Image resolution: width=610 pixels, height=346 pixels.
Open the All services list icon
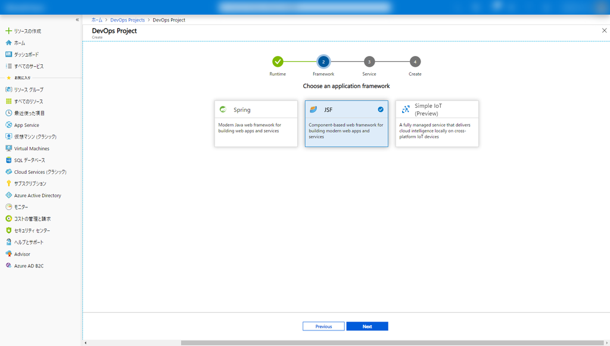pyautogui.click(x=8, y=66)
